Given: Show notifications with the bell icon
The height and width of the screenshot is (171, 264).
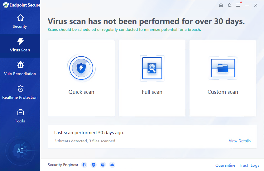Looking at the screenshot, I should [x=230, y=5].
